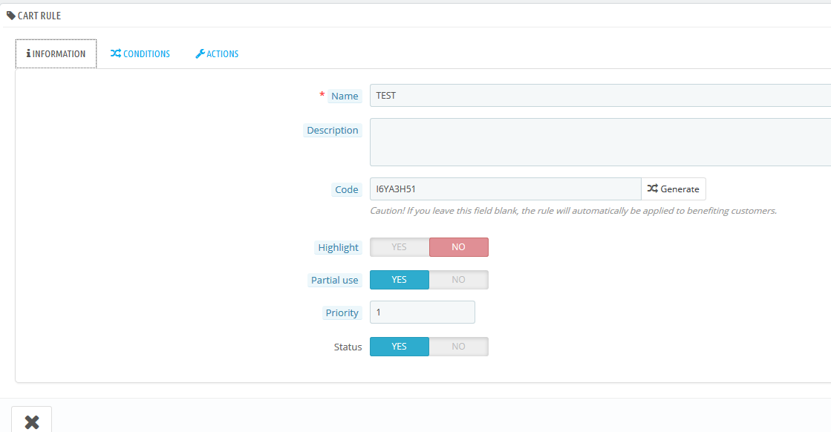Viewport: 831px width, 432px height.
Task: Click the X cancel icon at bottom
Action: click(32, 422)
